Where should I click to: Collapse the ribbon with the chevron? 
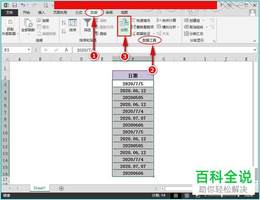pyautogui.click(x=255, y=41)
